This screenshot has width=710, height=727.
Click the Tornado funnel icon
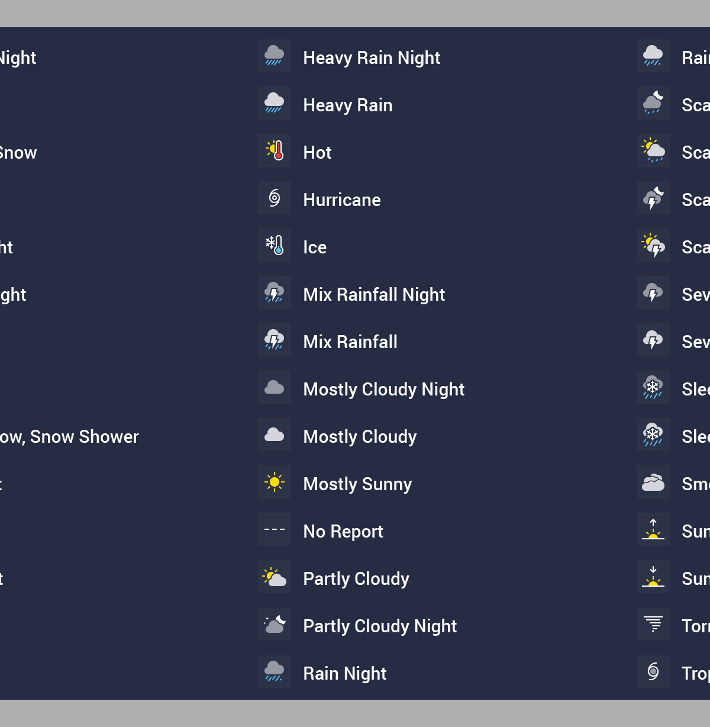pyautogui.click(x=653, y=624)
